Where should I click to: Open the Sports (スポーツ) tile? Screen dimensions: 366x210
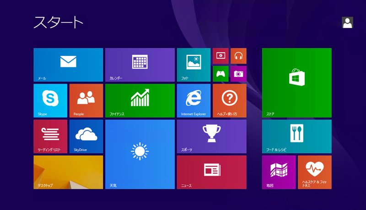pos(212,136)
